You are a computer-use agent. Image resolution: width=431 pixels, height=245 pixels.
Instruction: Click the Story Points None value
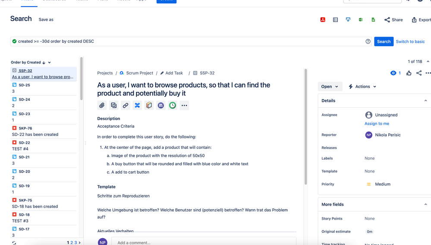[369, 219]
